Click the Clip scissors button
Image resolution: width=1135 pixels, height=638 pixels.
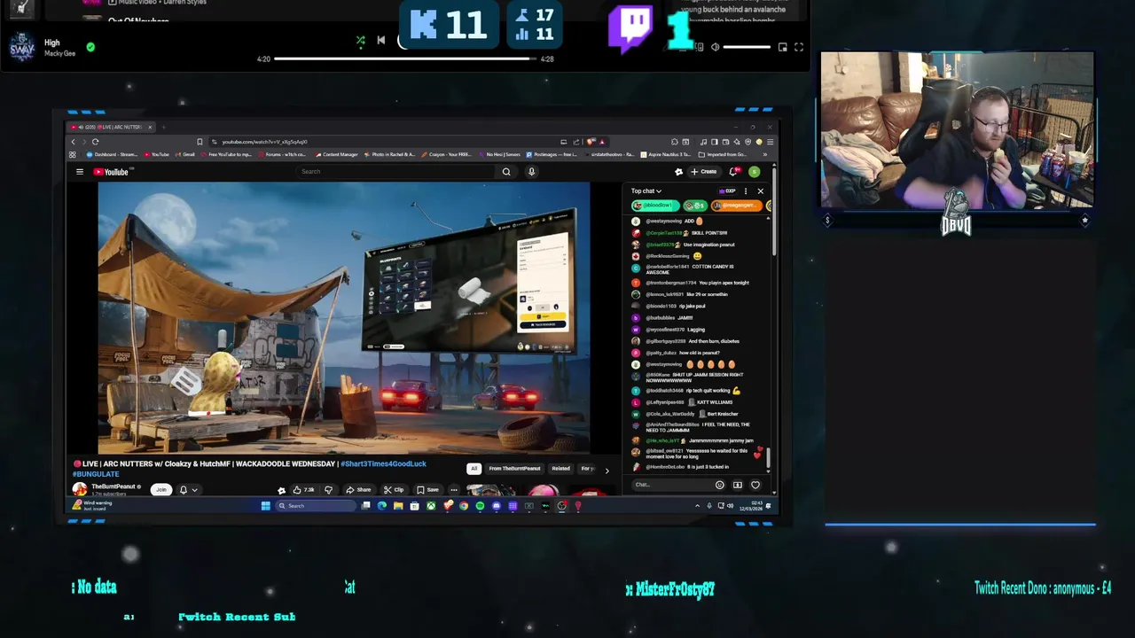click(394, 490)
